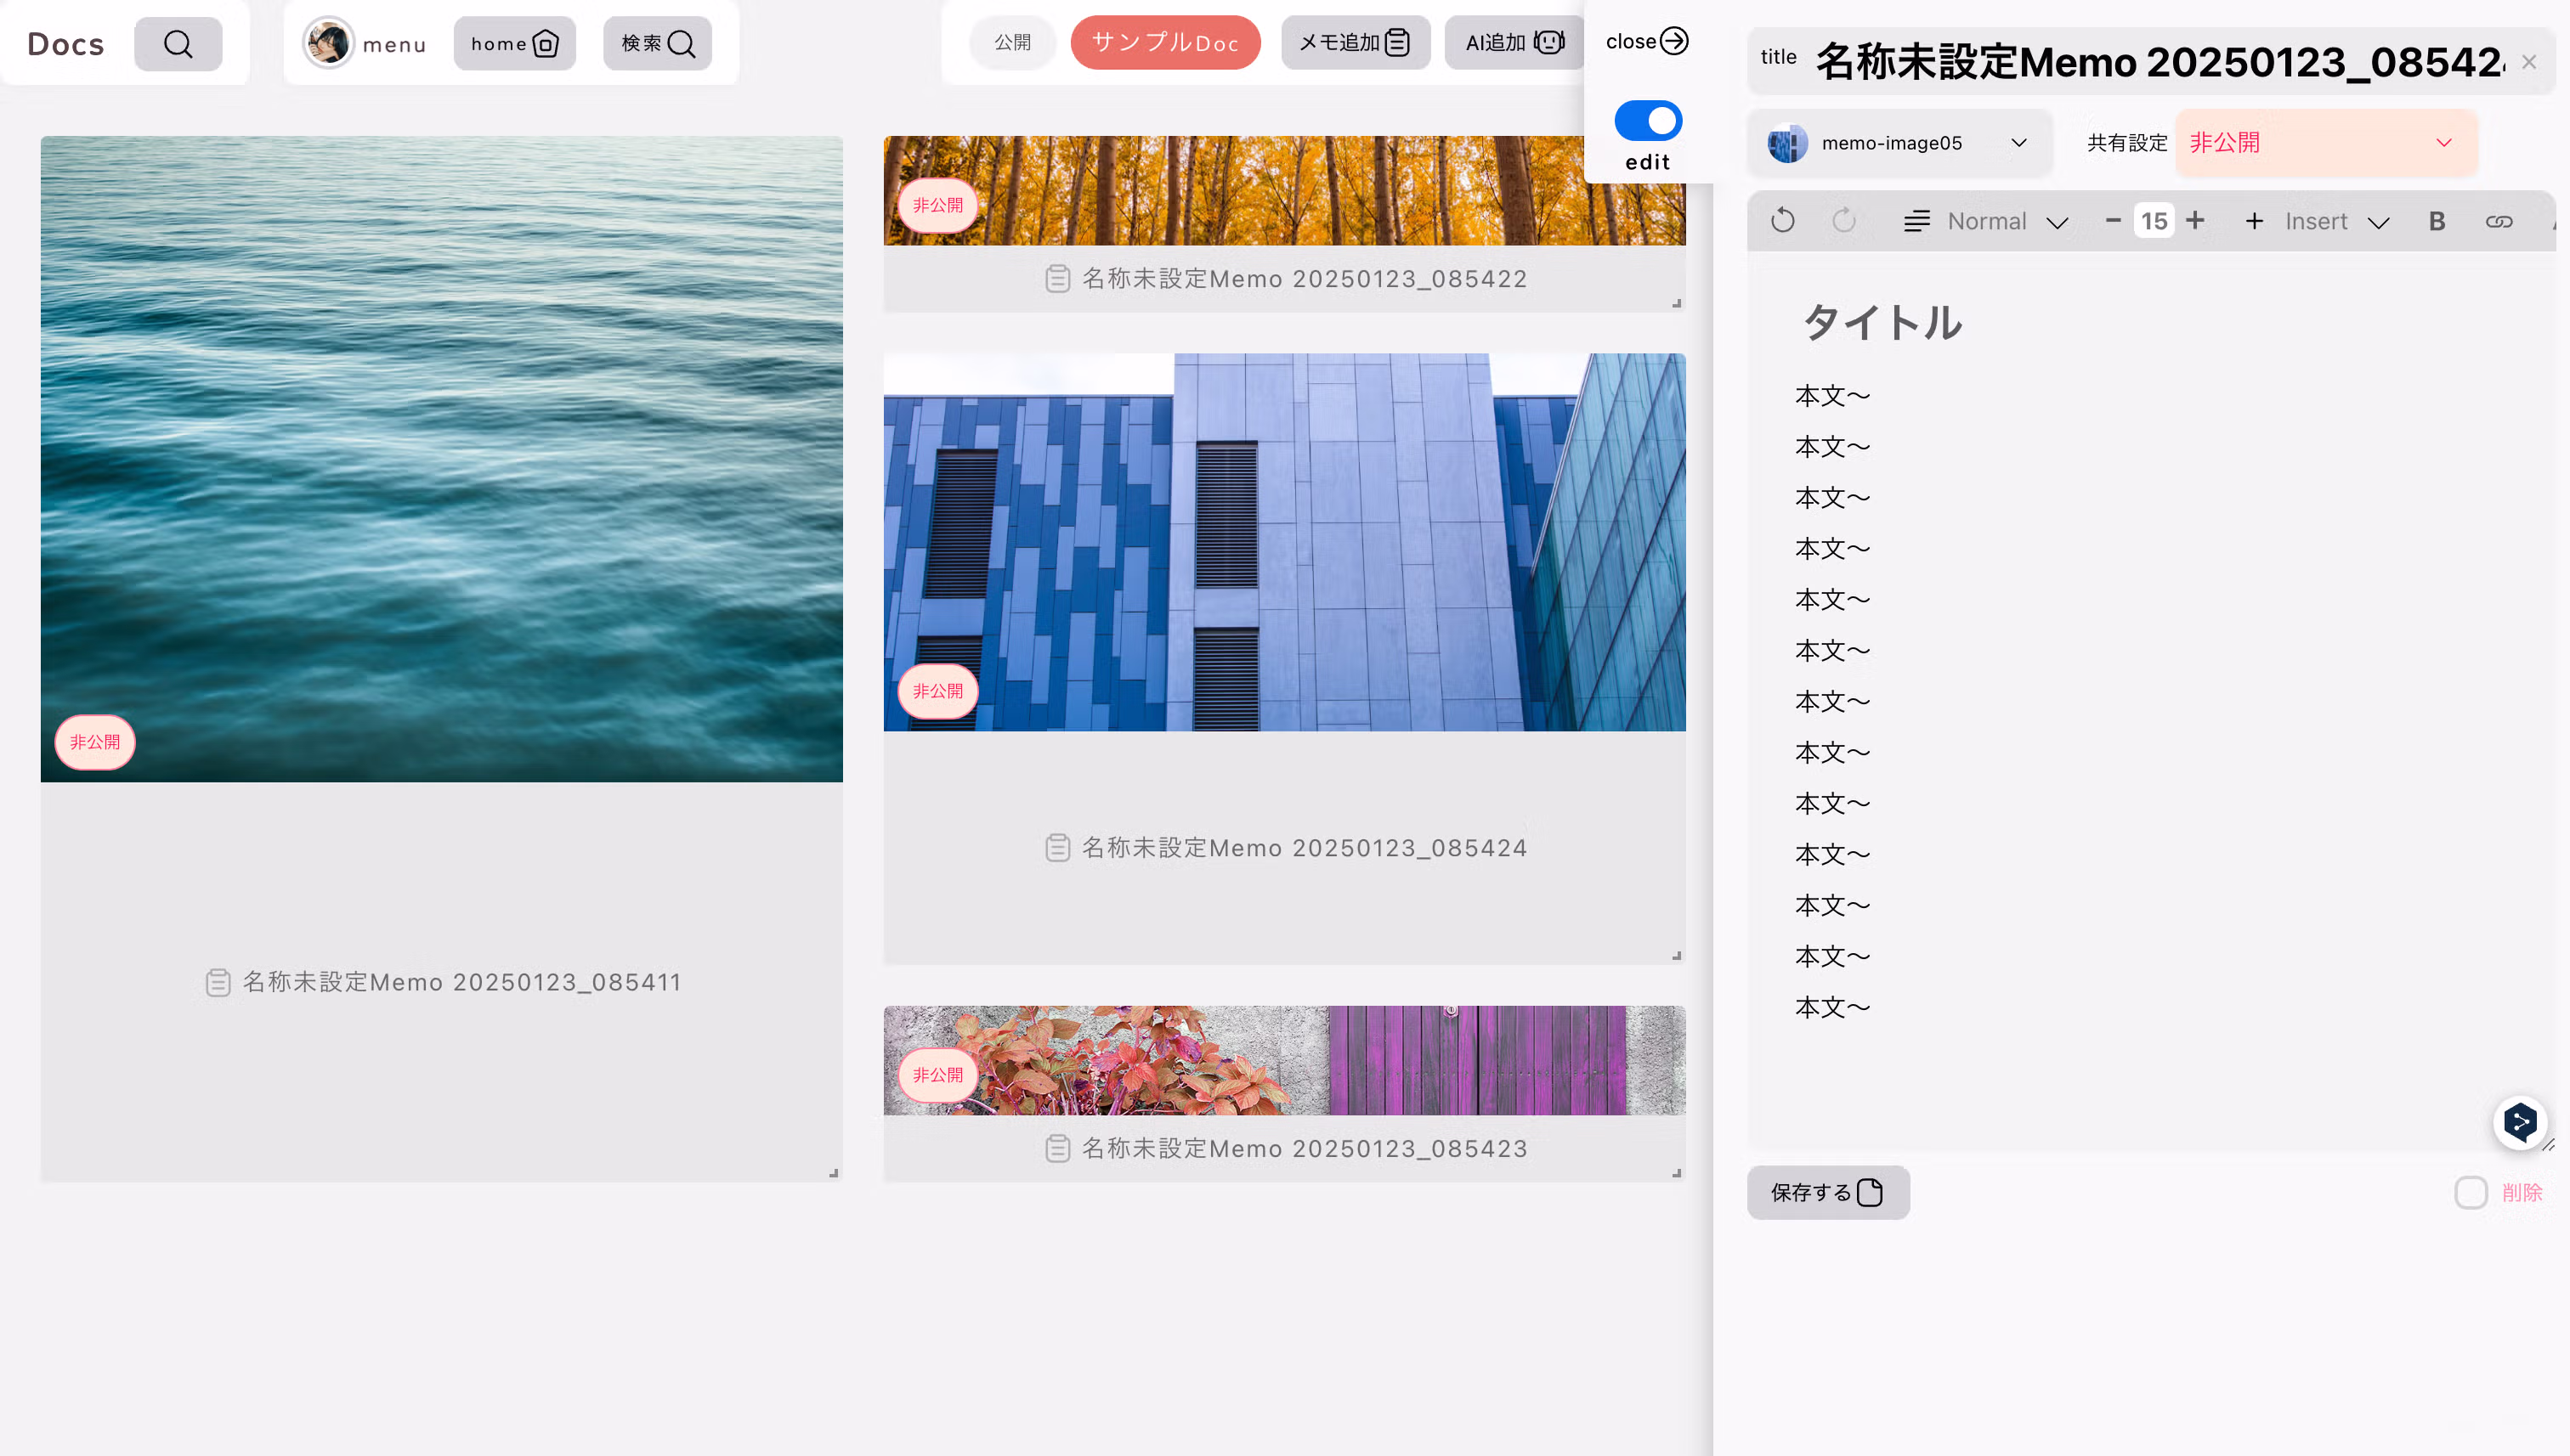Viewport: 2570px width, 1456px height.
Task: Insert a link with chain icon
Action: pyautogui.click(x=2499, y=222)
